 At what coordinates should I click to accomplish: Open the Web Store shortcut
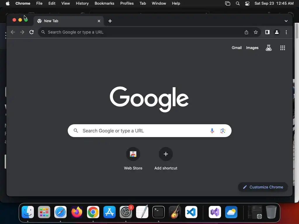pyautogui.click(x=133, y=159)
